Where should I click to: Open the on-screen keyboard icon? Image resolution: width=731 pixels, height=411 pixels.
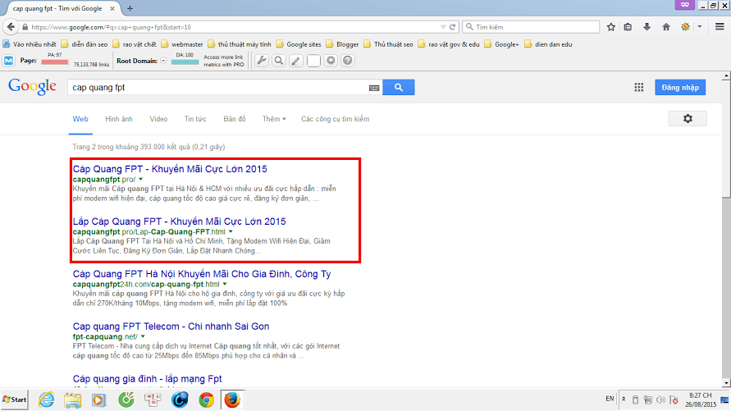[374, 88]
